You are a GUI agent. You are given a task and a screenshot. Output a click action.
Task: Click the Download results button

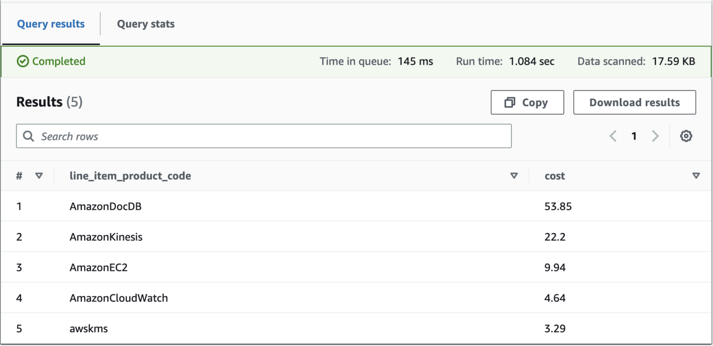(x=635, y=102)
